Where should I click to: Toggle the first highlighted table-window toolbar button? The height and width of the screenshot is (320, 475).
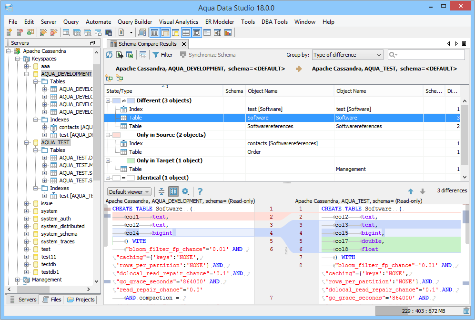point(154,32)
